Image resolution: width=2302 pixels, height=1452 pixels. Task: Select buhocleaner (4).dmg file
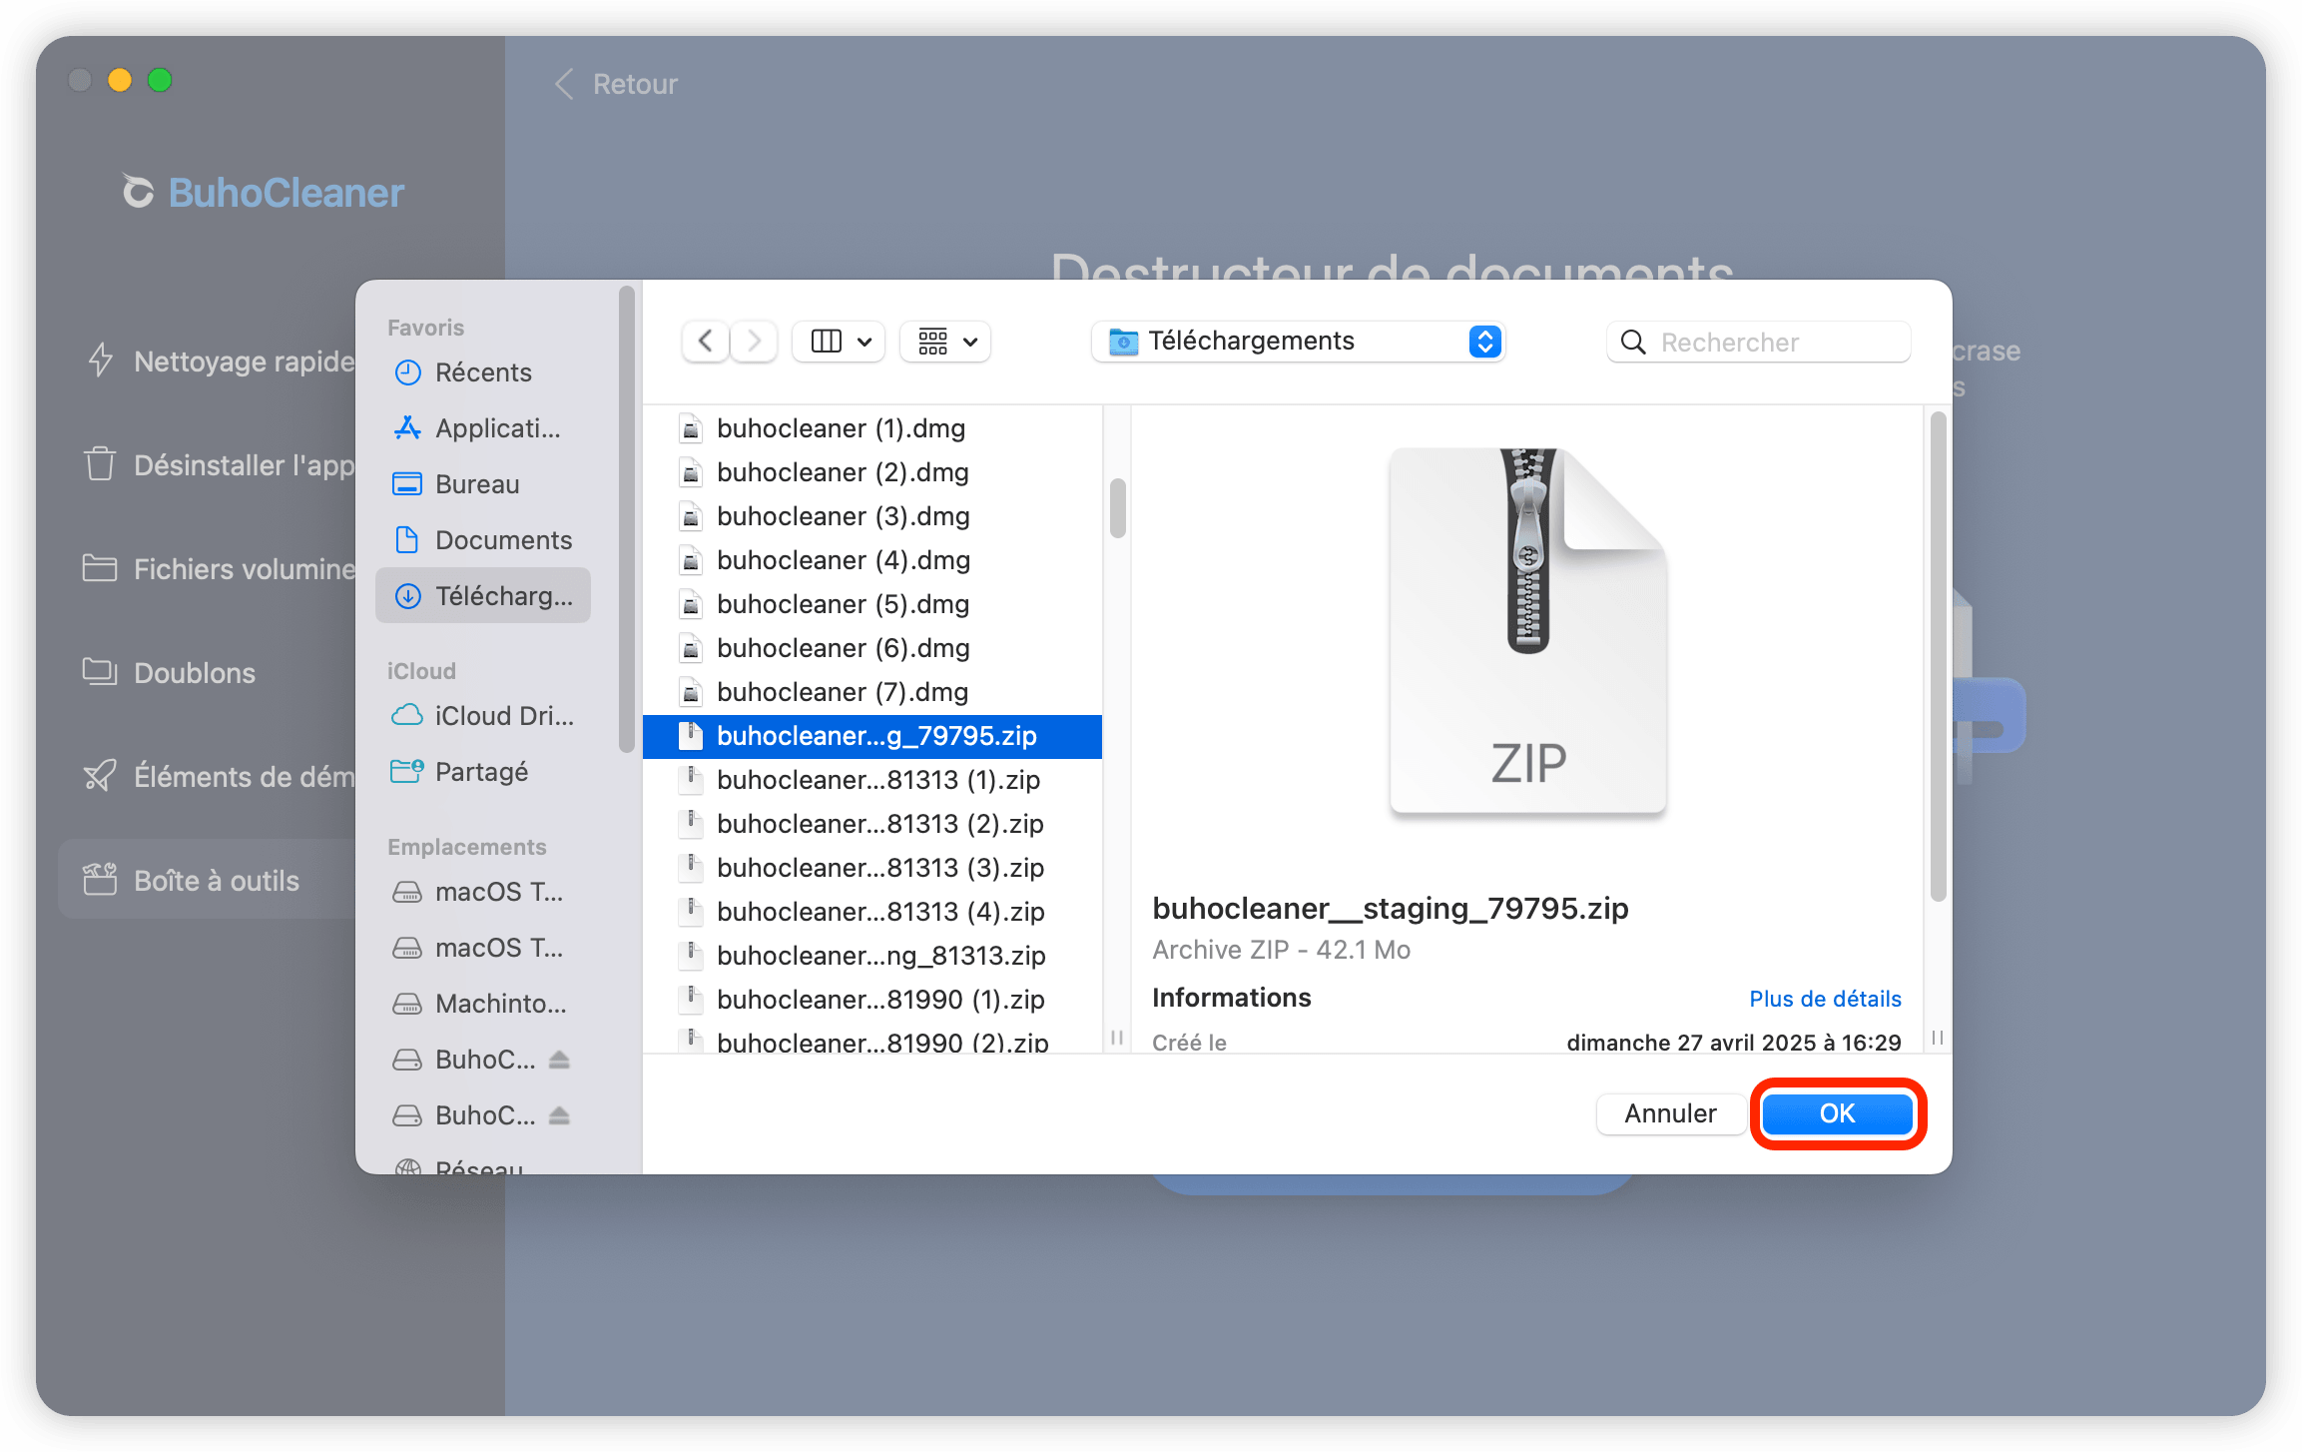[872, 560]
